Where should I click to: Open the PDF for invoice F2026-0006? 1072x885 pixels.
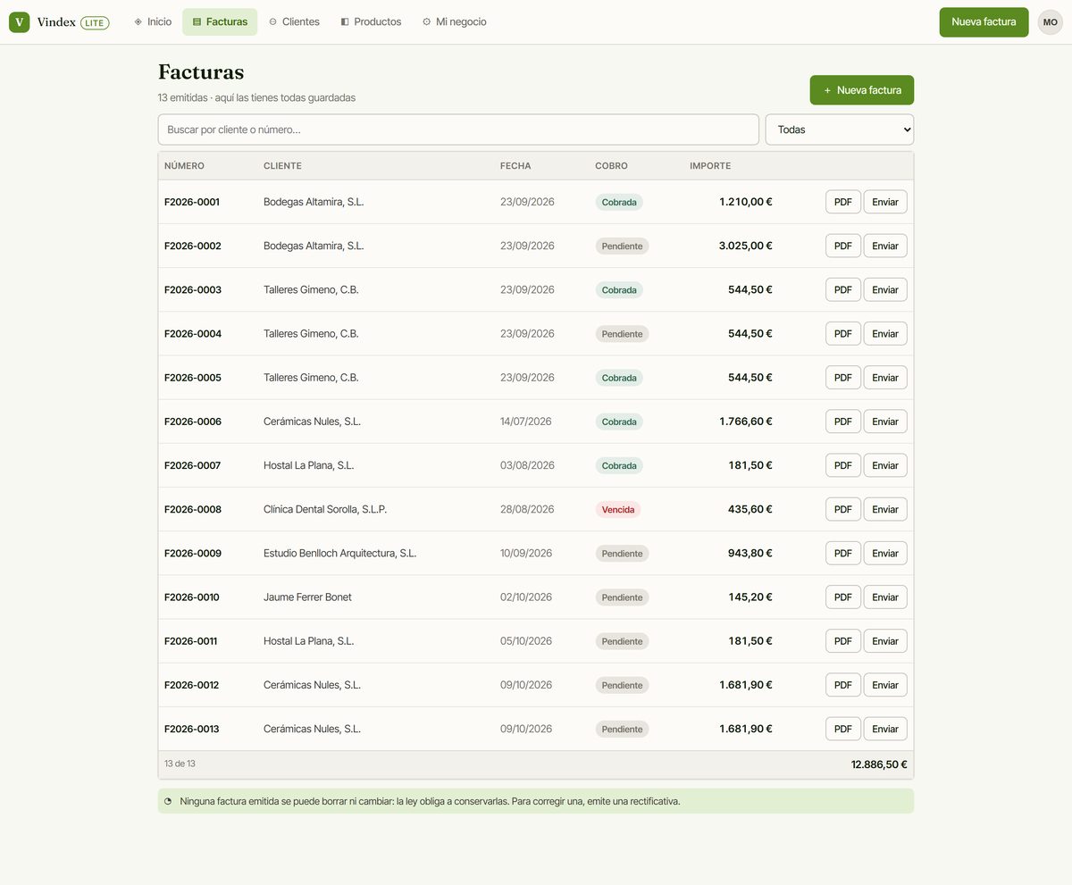tap(843, 422)
